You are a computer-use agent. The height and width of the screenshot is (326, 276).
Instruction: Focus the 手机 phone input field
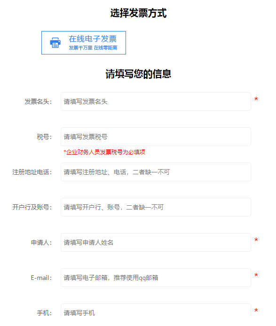point(156,310)
